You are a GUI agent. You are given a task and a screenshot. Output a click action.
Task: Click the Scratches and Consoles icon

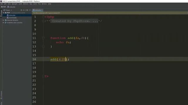point(6,23)
